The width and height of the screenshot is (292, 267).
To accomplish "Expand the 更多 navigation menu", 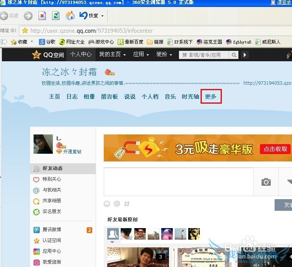I will [211, 96].
